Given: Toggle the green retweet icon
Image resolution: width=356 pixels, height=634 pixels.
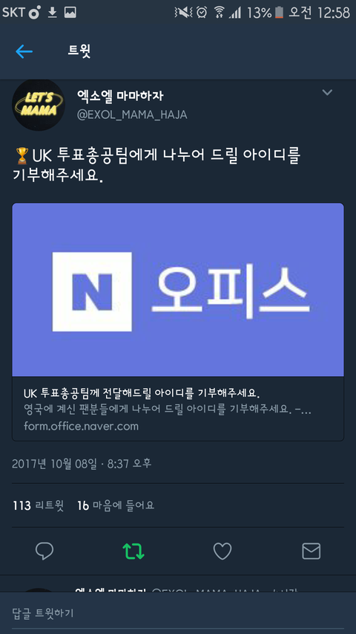Looking at the screenshot, I should pos(133,551).
